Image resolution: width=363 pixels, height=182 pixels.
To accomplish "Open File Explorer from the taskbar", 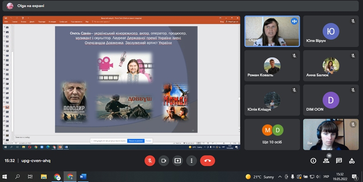I will point(44,177).
